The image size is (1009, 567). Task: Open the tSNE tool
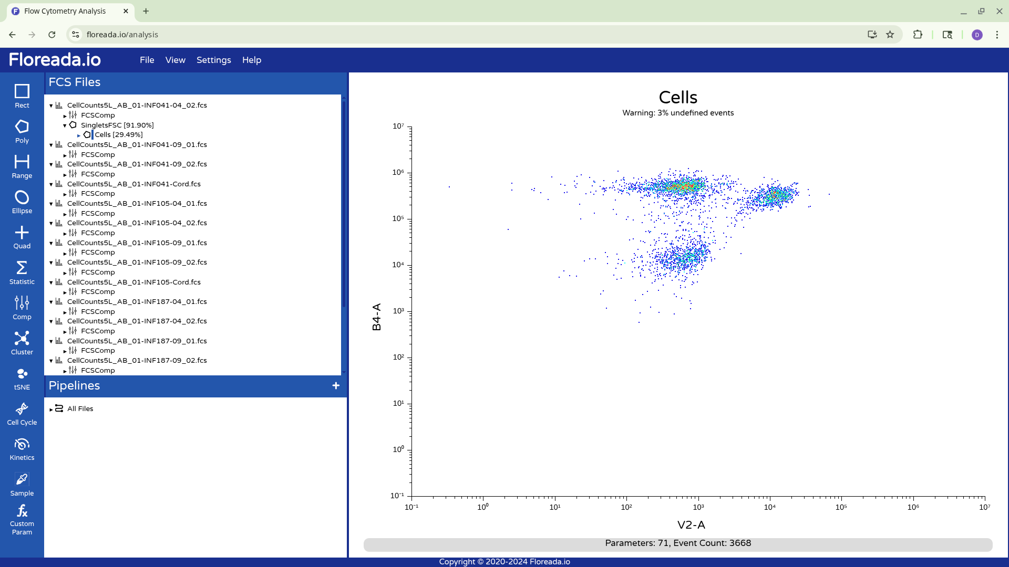[x=22, y=378]
